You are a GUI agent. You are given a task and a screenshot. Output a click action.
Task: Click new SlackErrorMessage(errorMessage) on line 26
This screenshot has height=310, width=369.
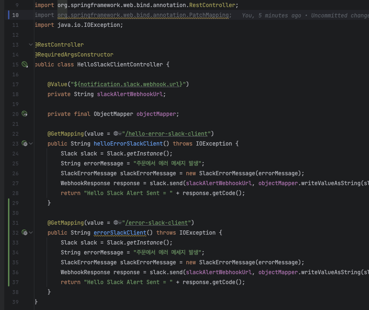243,173
